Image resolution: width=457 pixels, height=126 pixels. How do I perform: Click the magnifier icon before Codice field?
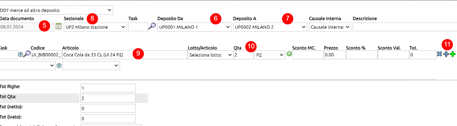tap(27, 54)
